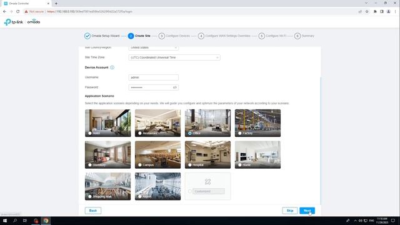
Task: Open the taskbar clock and date
Action: tap(382, 221)
